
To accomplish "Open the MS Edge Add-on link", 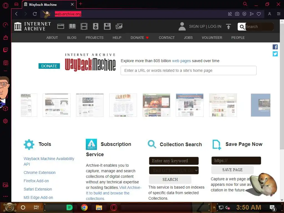I will (38, 197).
